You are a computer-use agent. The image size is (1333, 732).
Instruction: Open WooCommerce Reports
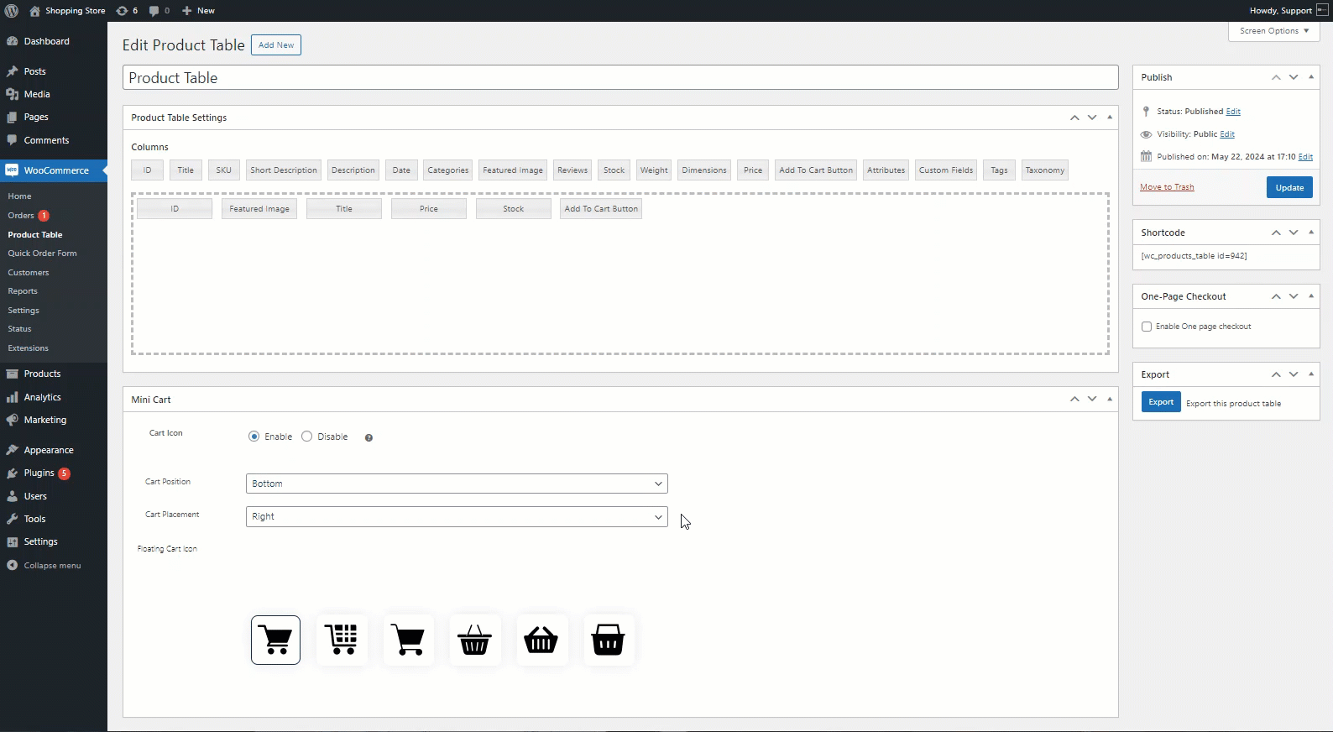[23, 291]
